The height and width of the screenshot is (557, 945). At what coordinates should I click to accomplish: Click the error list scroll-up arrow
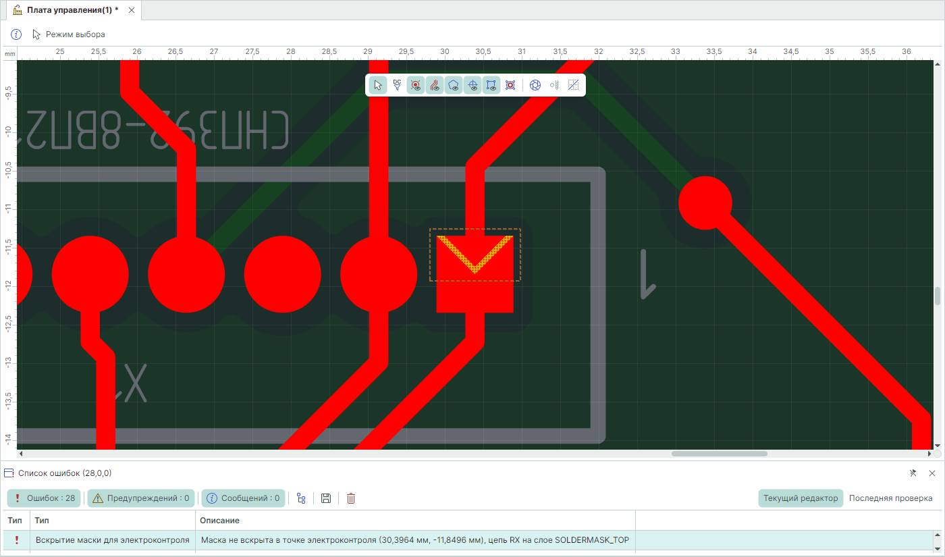coord(937,534)
